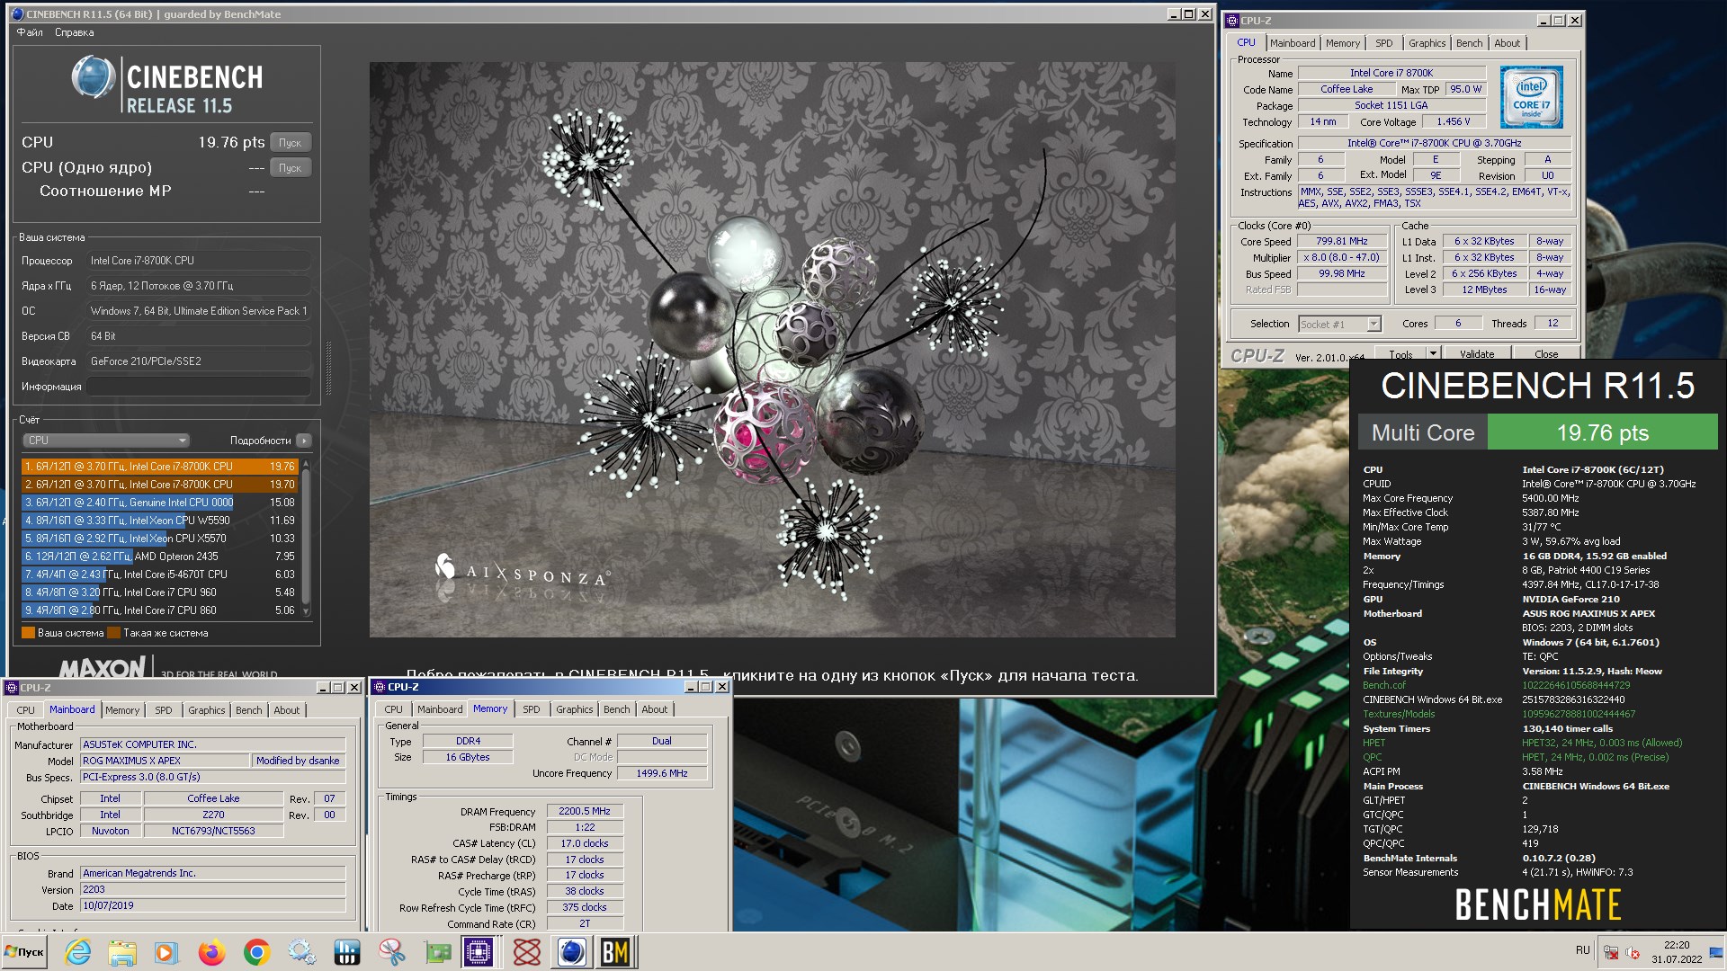1727x971 pixels.
Task: Open the Справка menu in Cinebench
Action: (x=74, y=32)
